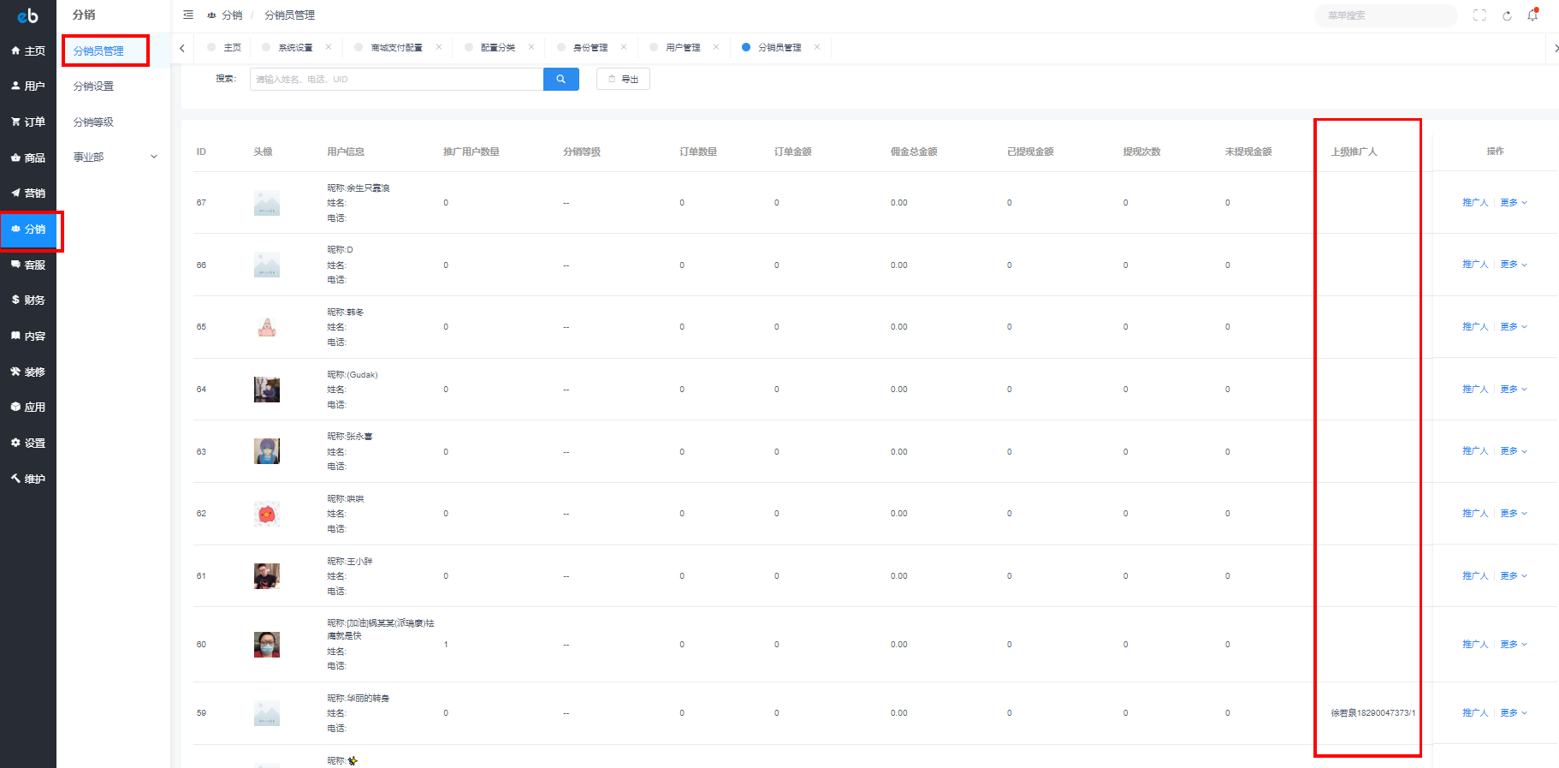Click 推广人 link for user ID 63
This screenshot has width=1559, height=768.
coord(1475,451)
